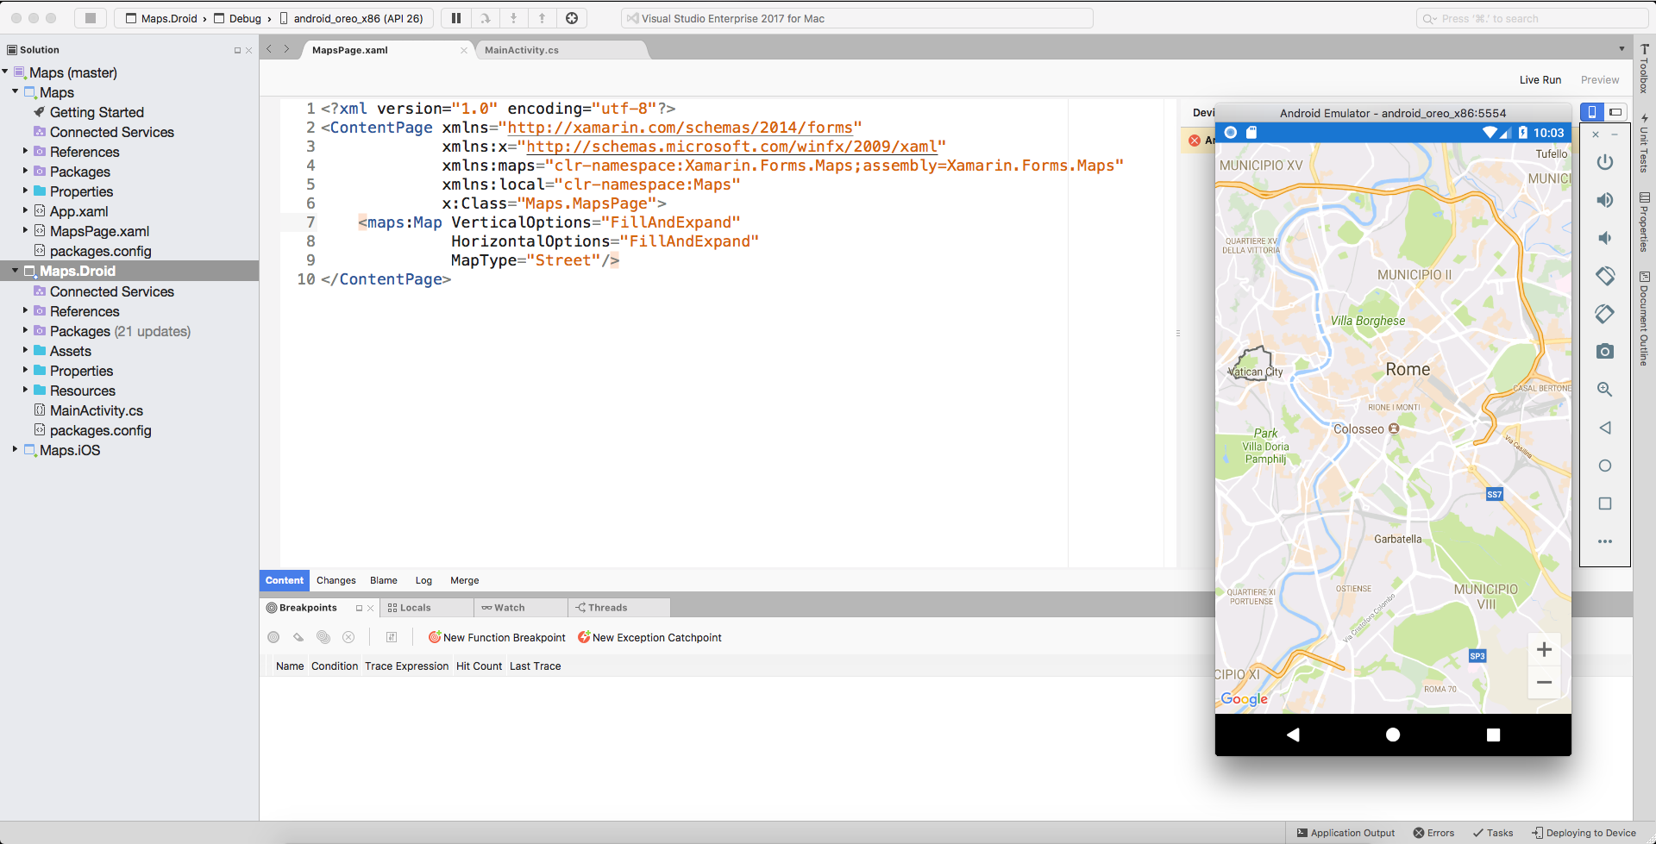The image size is (1656, 844).
Task: Open Deploying to Device pad
Action: click(x=1584, y=833)
